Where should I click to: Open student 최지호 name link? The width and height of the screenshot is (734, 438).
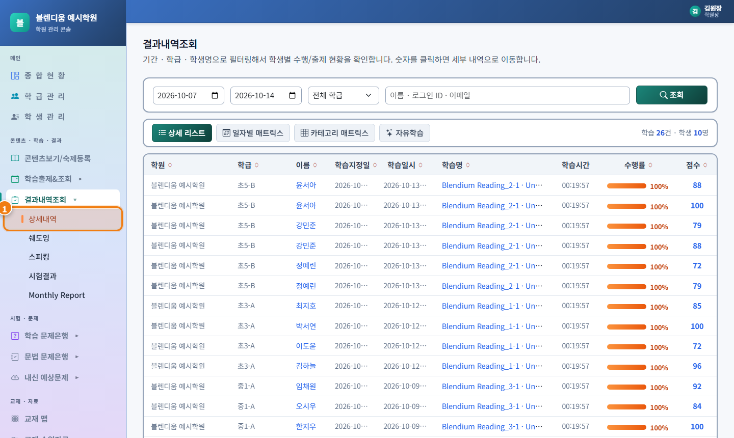pyautogui.click(x=306, y=306)
